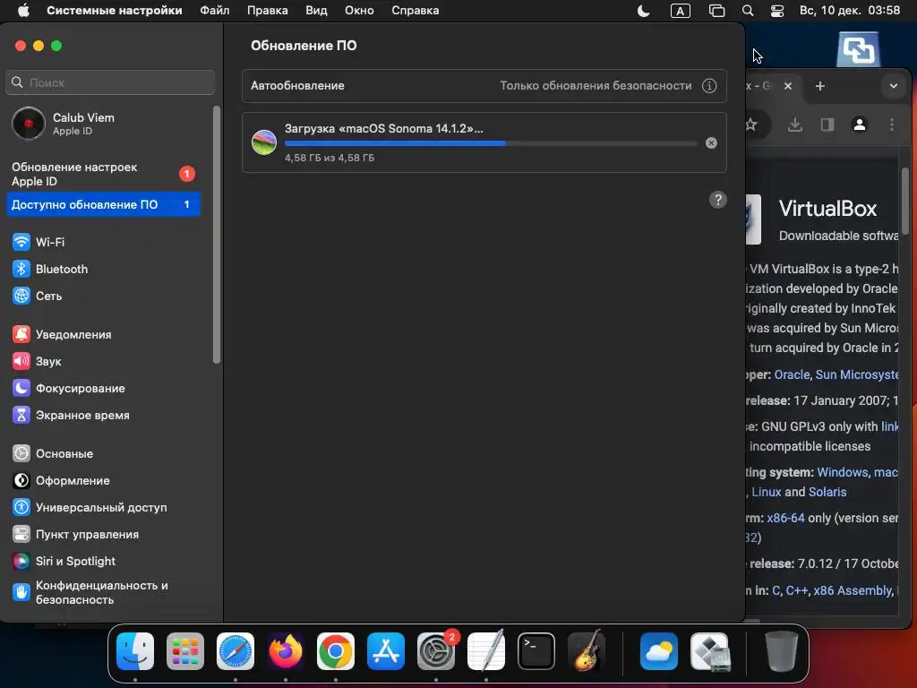
Task: Expand Chrome tab search dropdown
Action: click(893, 86)
